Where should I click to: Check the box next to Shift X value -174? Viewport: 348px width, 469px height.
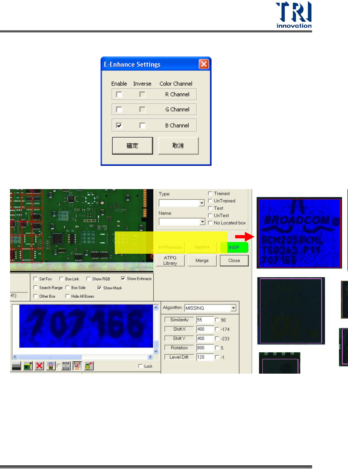point(217,329)
